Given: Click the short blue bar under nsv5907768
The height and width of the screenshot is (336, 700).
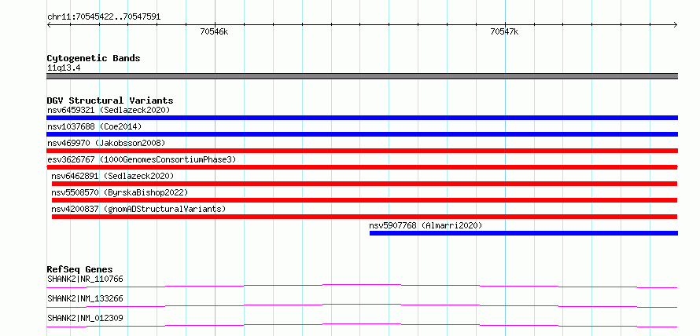Looking at the screenshot, I should coord(524,233).
